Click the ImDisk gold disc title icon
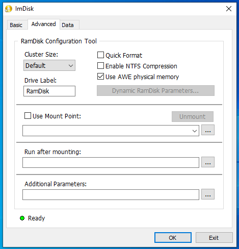239x249 pixels. [9, 9]
